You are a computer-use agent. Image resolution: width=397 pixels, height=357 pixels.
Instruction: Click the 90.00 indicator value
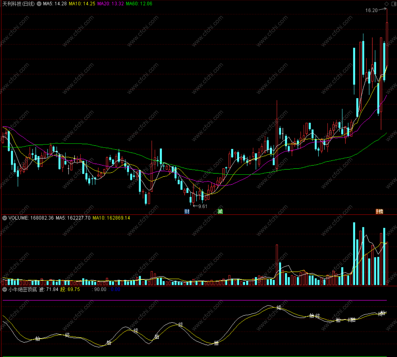point(100,289)
